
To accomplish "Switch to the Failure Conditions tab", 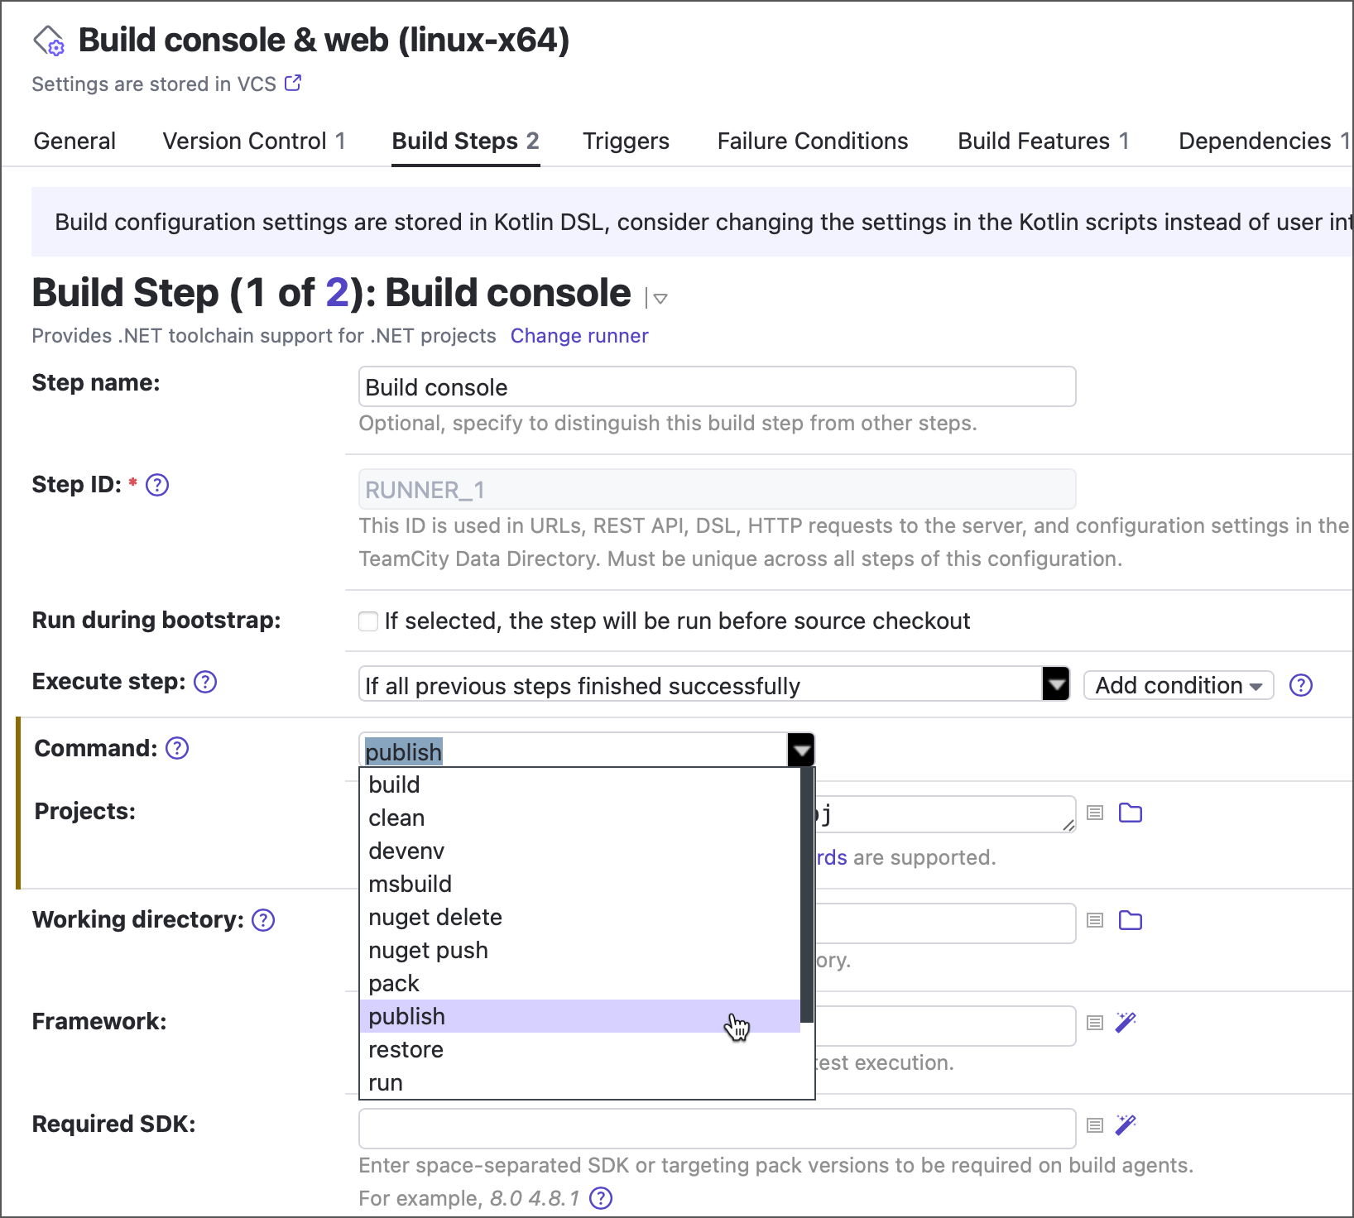I will (x=812, y=141).
